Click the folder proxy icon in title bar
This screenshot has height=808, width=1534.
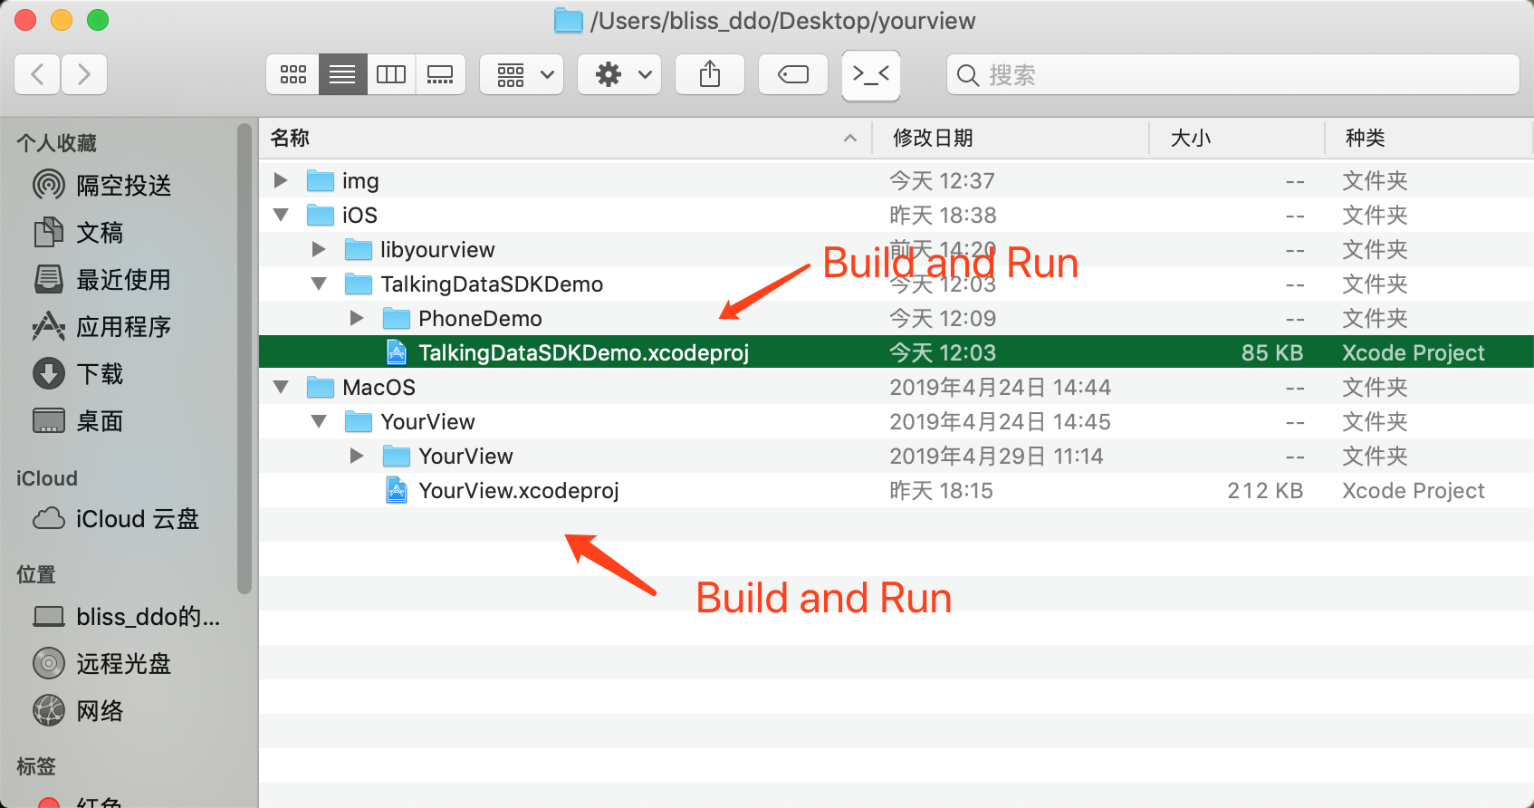[x=569, y=20]
